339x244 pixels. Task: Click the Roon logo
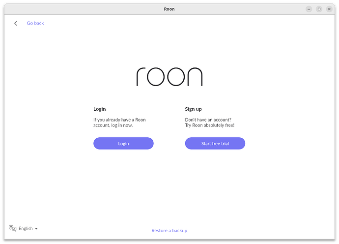coord(169,77)
